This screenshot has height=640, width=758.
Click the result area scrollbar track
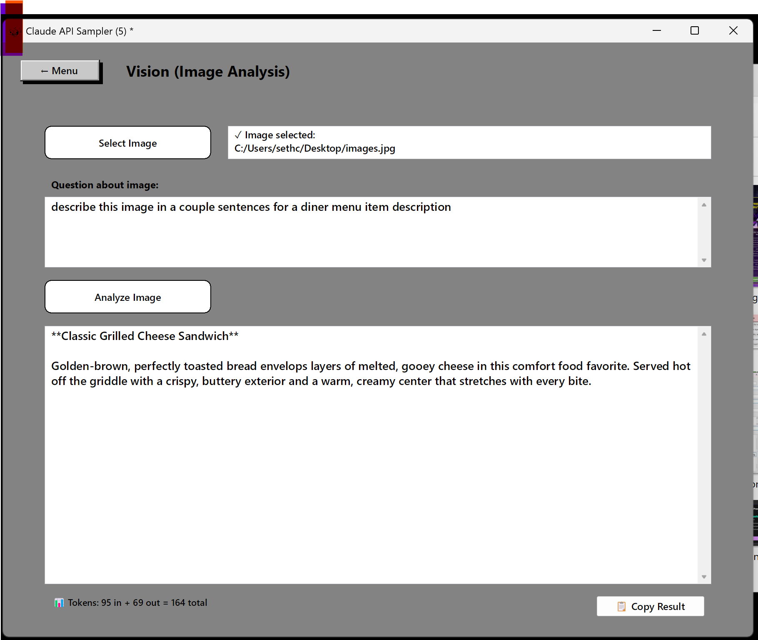[x=704, y=455]
